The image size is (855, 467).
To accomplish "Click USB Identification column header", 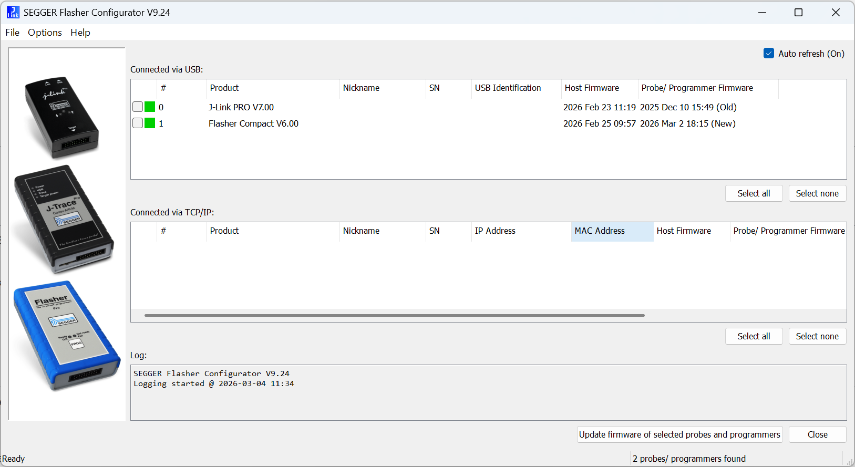I will pos(508,88).
